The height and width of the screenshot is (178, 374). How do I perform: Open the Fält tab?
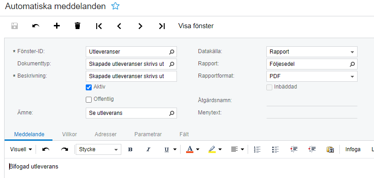184,134
